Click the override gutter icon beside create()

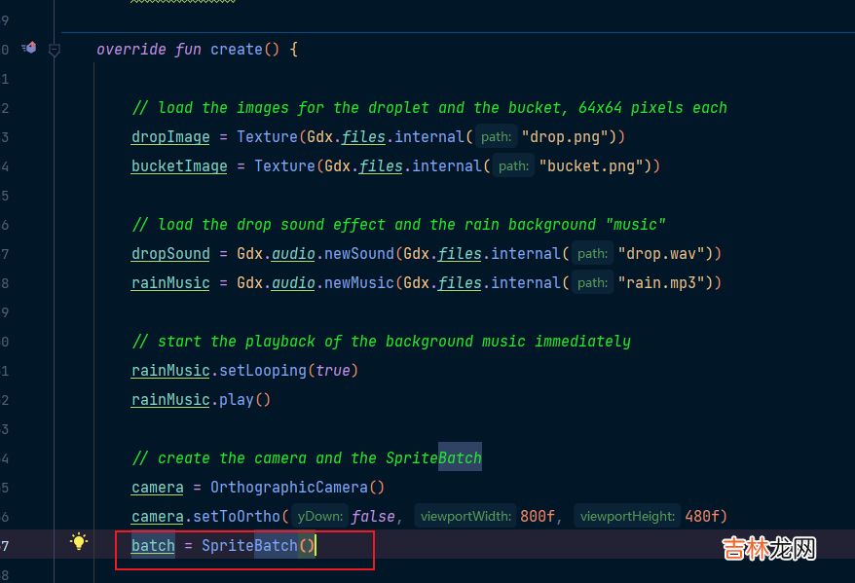29,48
